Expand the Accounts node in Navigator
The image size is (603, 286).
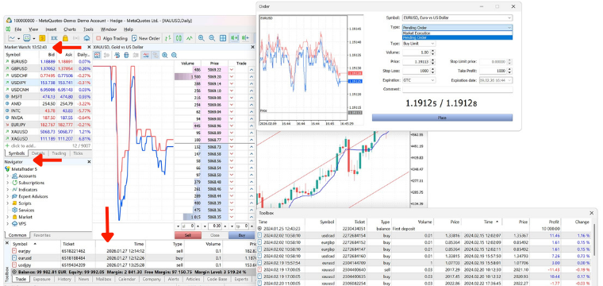coord(7,176)
